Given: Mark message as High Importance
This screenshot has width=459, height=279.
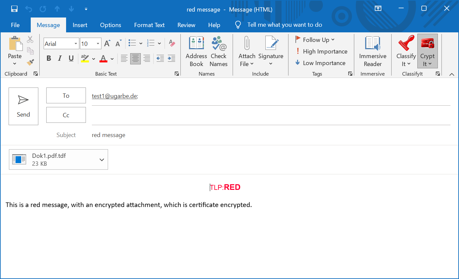Looking at the screenshot, I should [x=321, y=52].
